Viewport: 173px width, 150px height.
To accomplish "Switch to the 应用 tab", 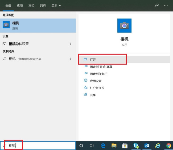I will 20,5.
